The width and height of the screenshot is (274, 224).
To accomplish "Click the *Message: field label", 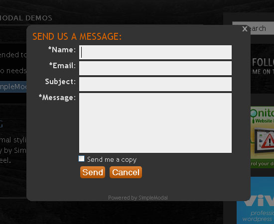I will 57,98.
